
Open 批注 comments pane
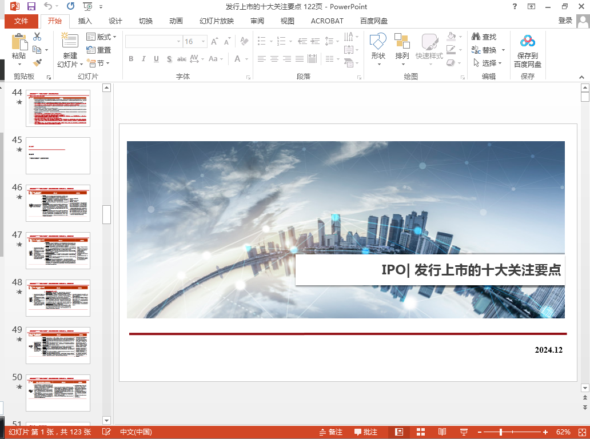pyautogui.click(x=366, y=432)
